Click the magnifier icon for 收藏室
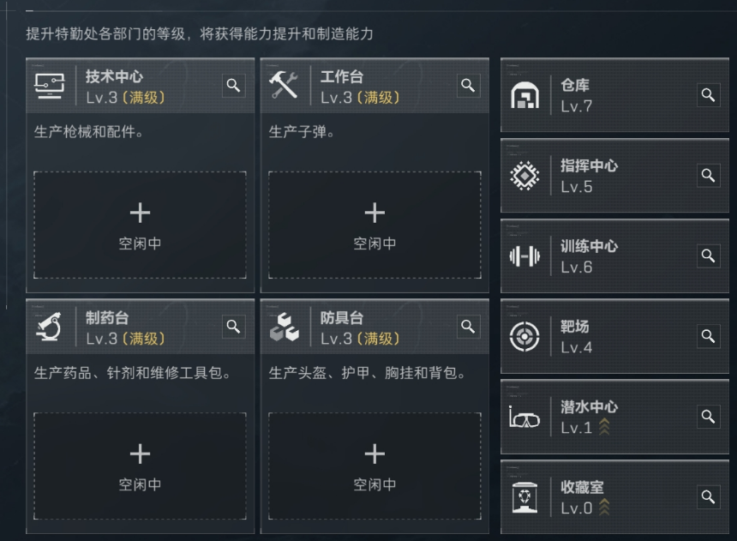The height and width of the screenshot is (541, 737). [709, 497]
